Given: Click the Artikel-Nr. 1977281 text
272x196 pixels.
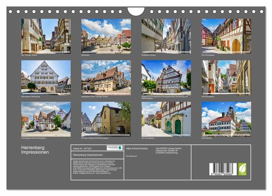Looking at the screenshot, I should (x=83, y=148).
